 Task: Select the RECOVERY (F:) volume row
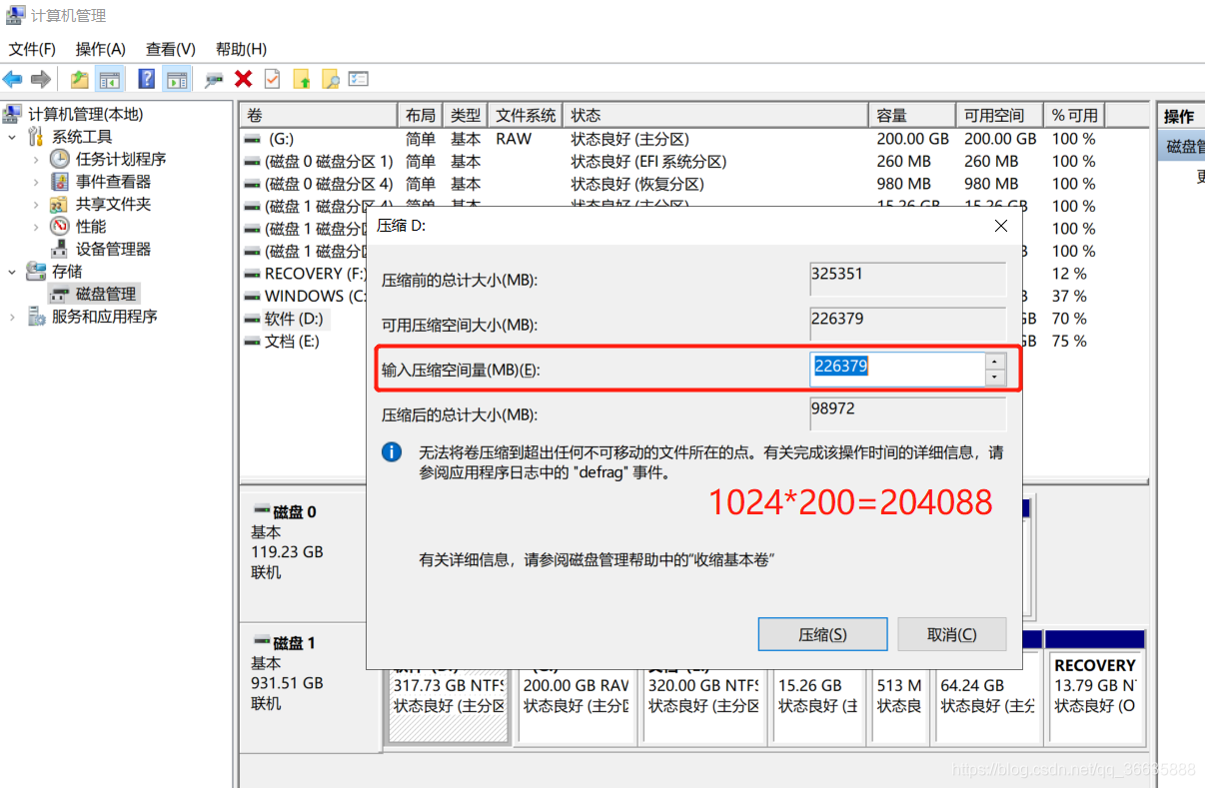306,274
